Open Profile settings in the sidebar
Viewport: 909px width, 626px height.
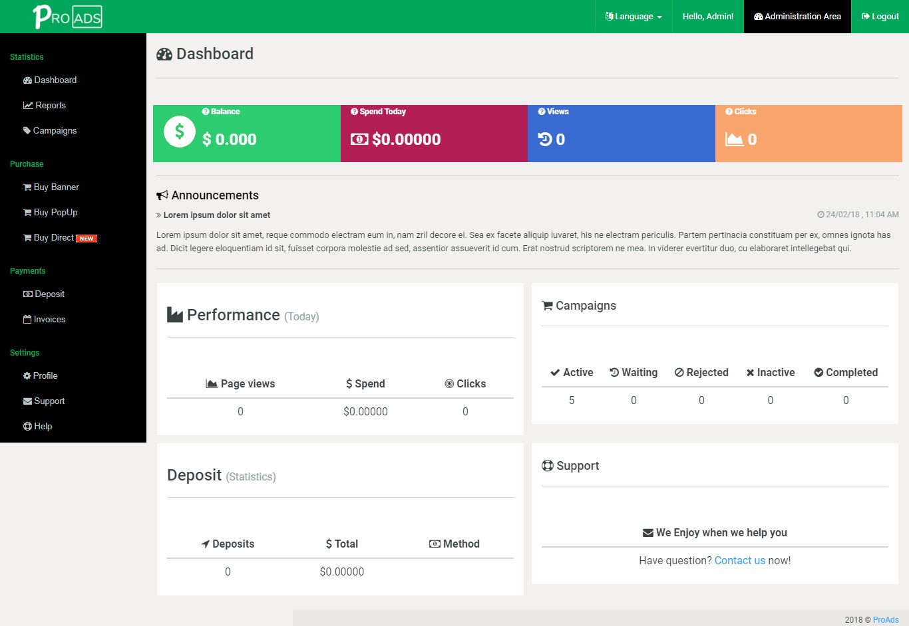pos(41,375)
